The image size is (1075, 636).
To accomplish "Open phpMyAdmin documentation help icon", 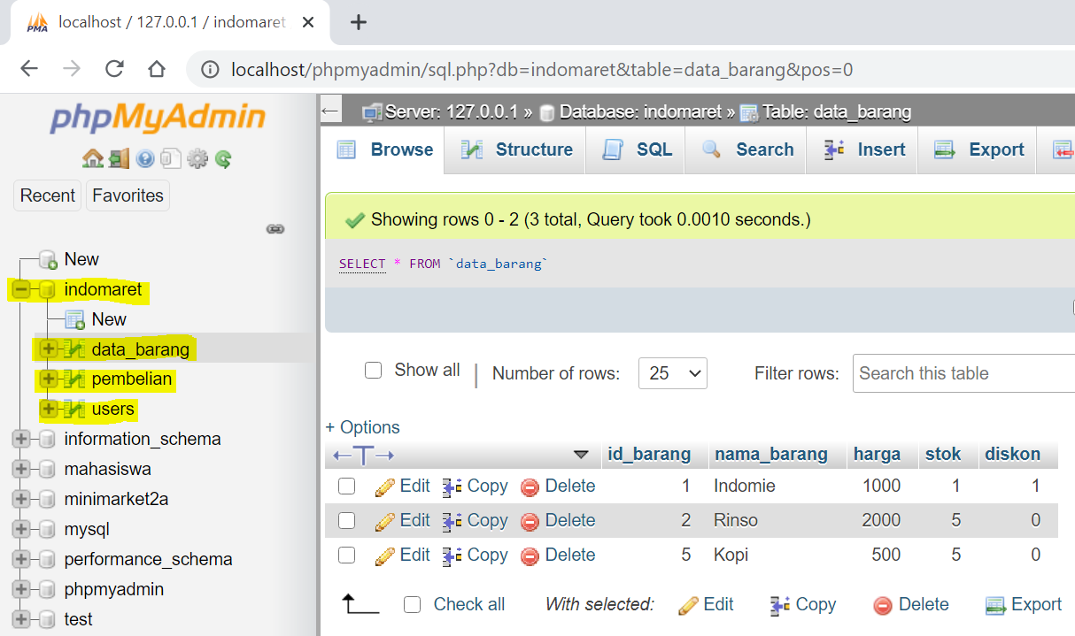I will [x=145, y=159].
